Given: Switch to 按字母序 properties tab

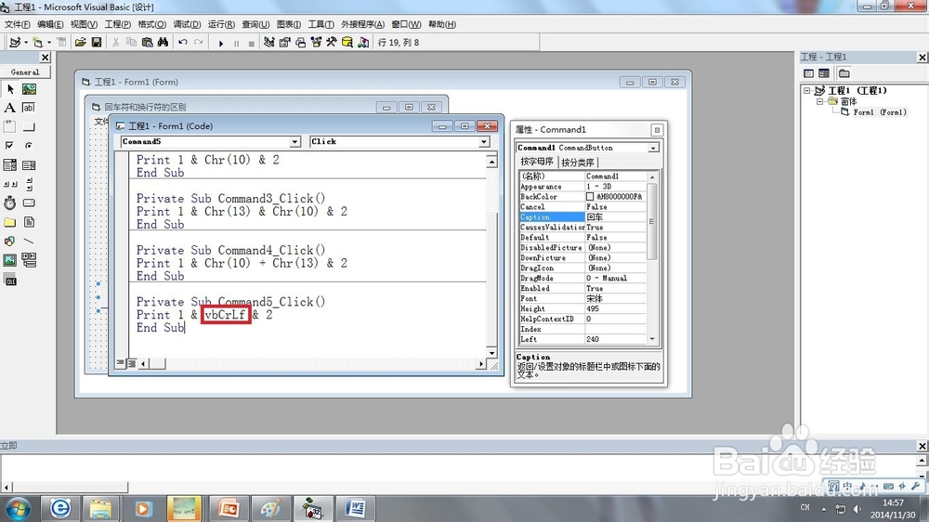Looking at the screenshot, I should [537, 162].
